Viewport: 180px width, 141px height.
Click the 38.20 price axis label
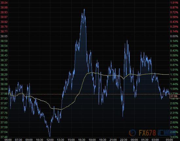[4, 74]
